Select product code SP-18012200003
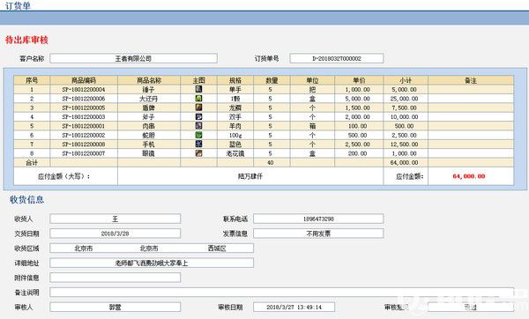 click(84, 116)
